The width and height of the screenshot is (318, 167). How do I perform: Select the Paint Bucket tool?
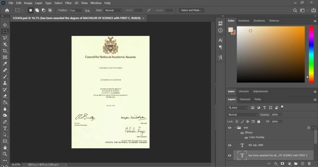pos(5,103)
